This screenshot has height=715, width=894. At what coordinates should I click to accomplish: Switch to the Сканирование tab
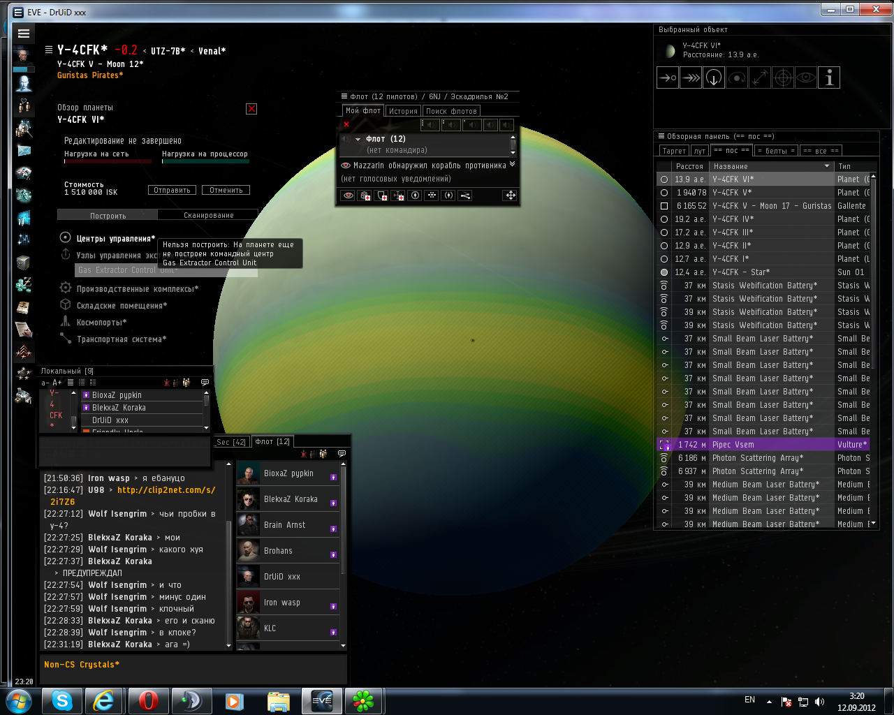click(208, 215)
